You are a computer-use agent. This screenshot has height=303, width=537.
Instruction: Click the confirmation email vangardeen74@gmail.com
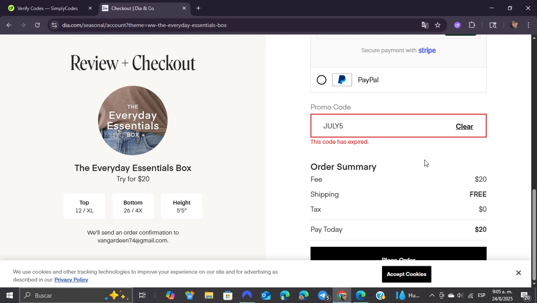pos(132,240)
